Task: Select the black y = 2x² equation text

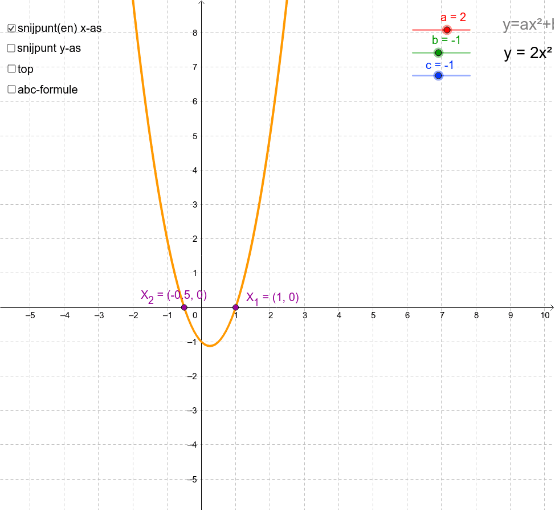Action: click(x=528, y=53)
